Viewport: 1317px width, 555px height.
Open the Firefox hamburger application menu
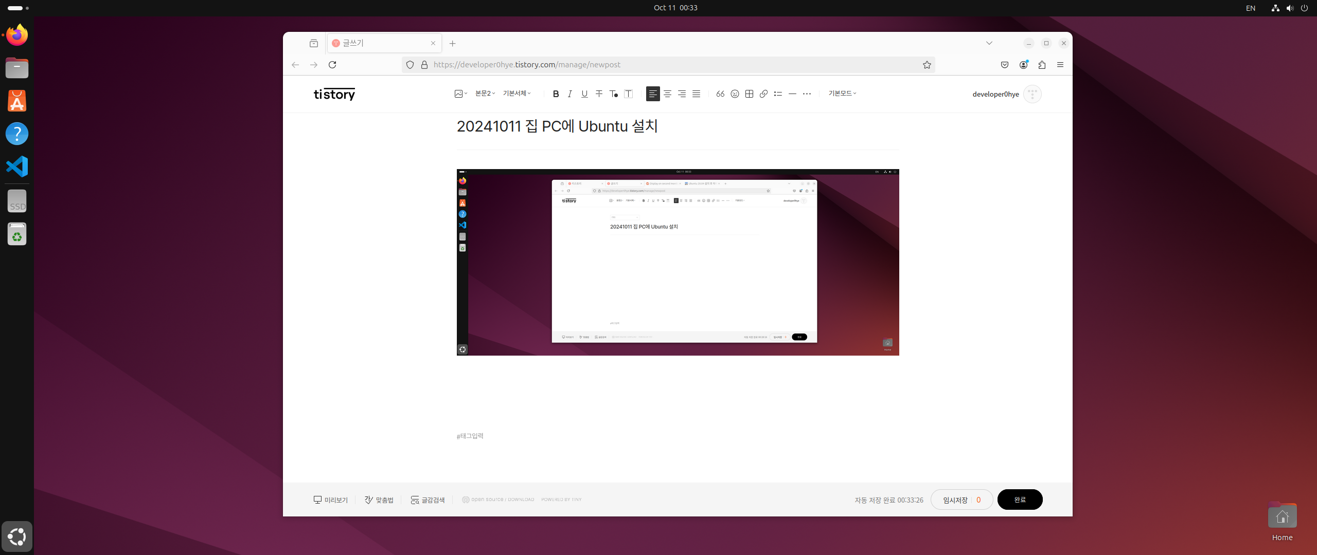(1060, 65)
